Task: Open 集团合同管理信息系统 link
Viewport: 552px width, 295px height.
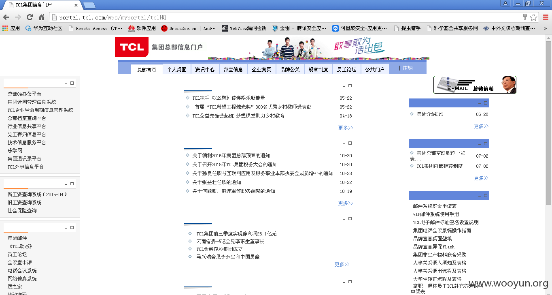Action: coord(32,102)
